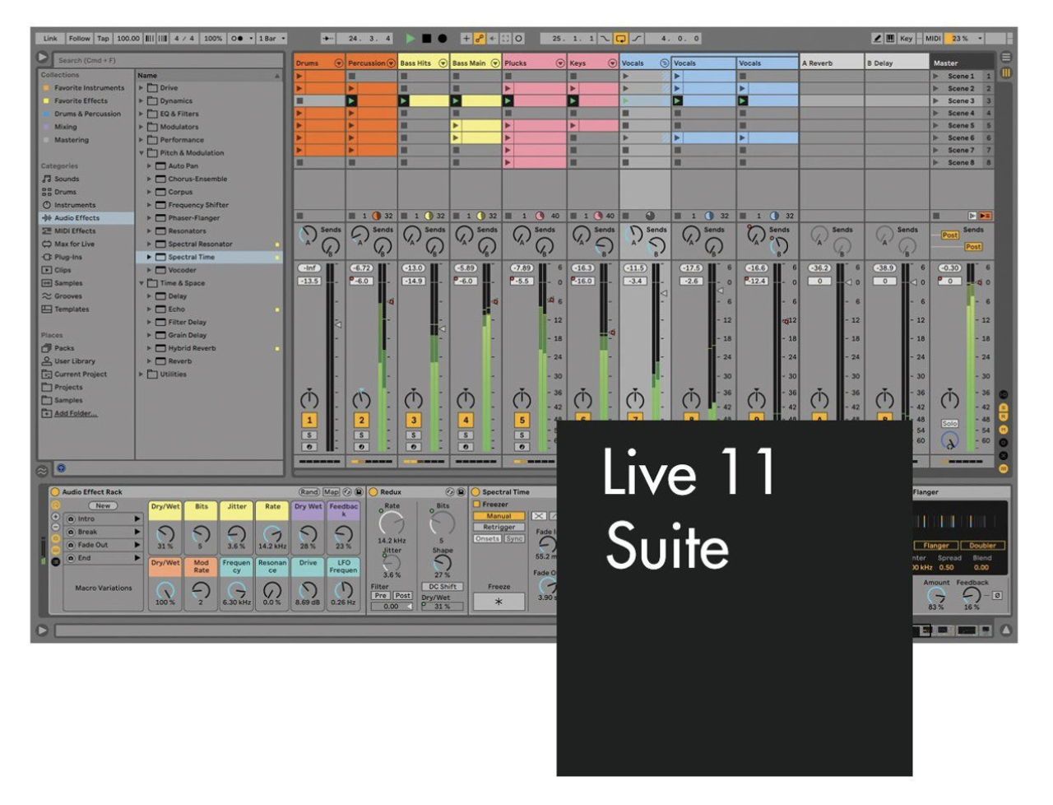
Task: Expand the Dynamics folder in the browser
Action: (141, 100)
